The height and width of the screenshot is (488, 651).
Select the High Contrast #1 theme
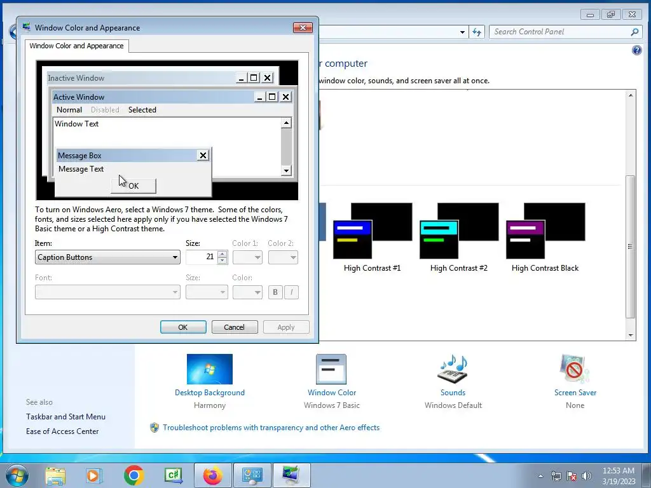click(x=373, y=237)
